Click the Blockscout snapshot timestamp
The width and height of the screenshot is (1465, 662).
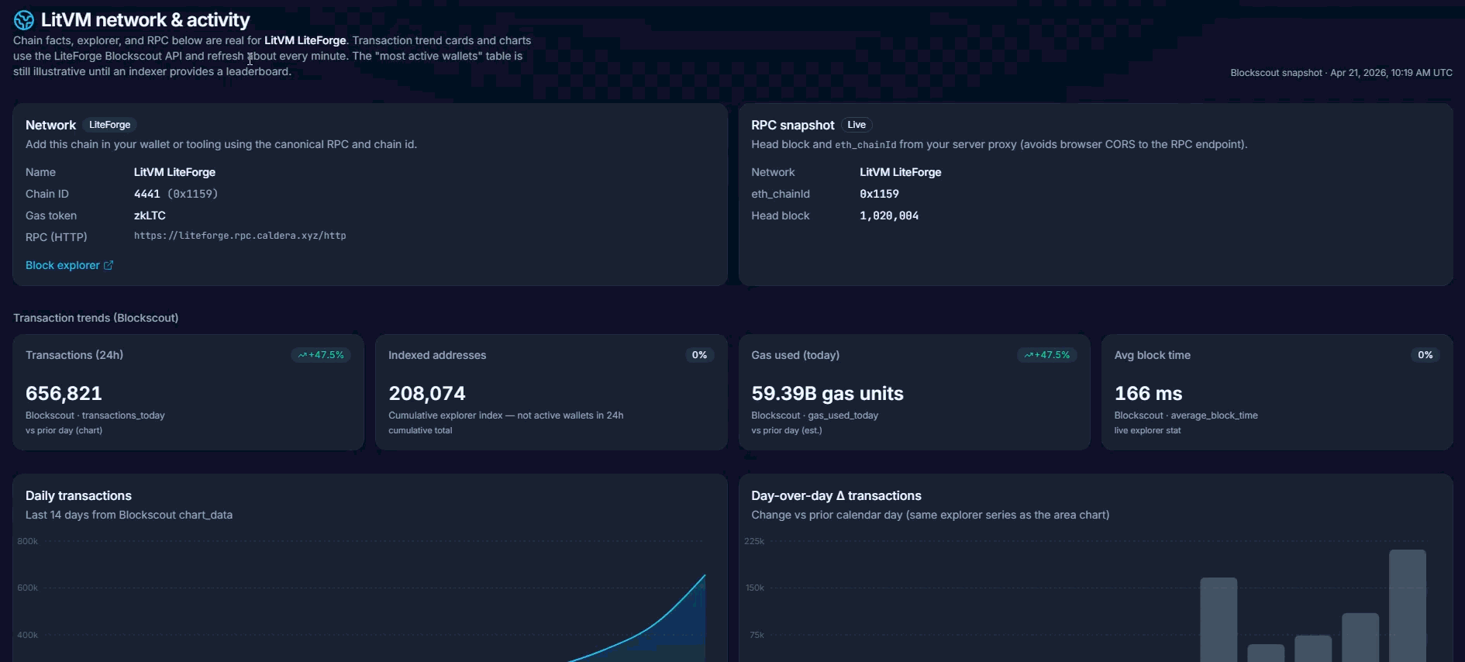(1341, 73)
